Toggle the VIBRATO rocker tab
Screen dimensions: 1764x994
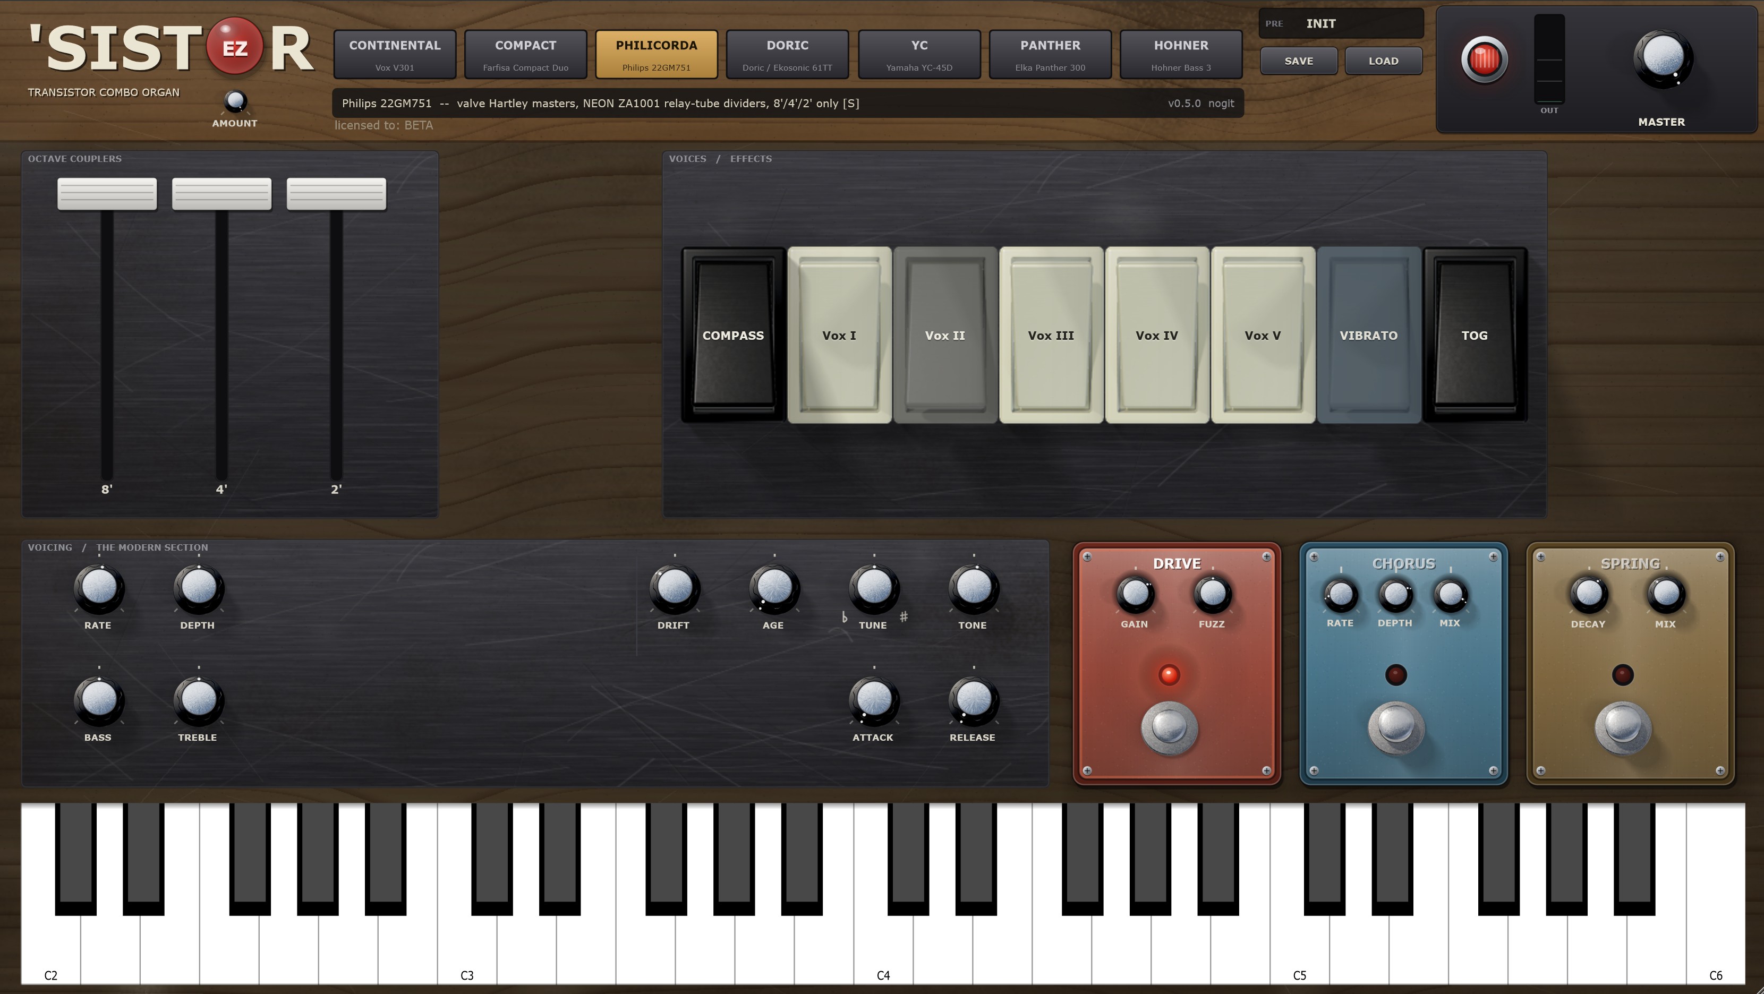click(1369, 335)
